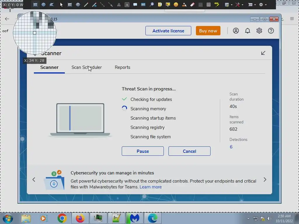Select the eraser tool

[192, 5]
